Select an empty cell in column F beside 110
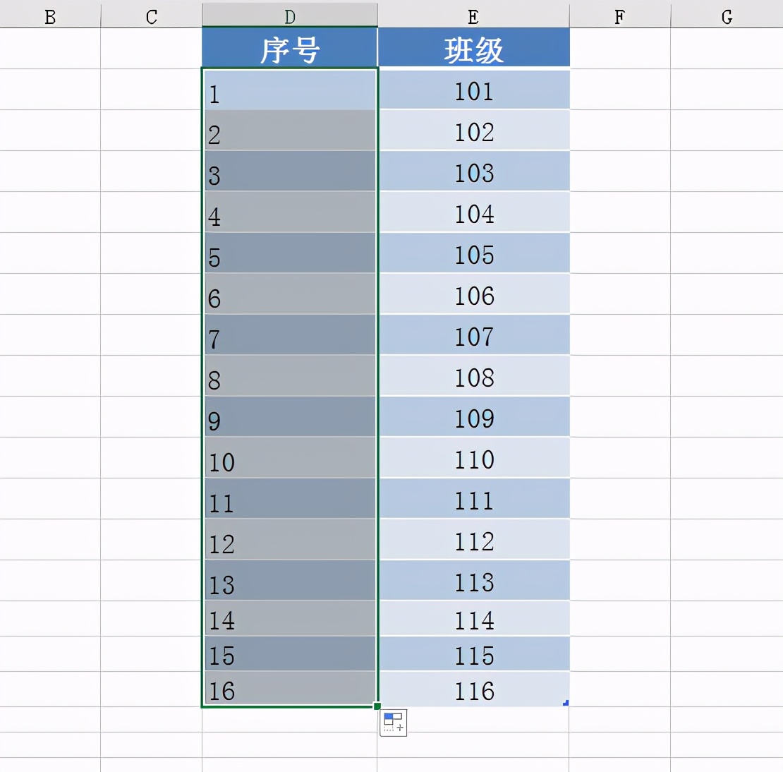 coord(619,458)
